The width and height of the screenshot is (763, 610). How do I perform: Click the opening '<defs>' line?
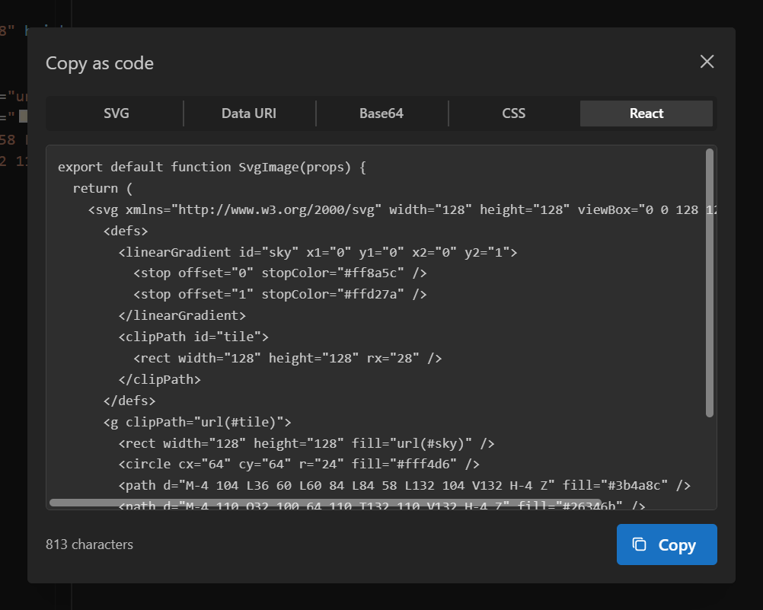pyautogui.click(x=126, y=231)
